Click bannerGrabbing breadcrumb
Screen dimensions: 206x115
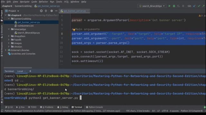pyautogui.click(x=23, y=6)
